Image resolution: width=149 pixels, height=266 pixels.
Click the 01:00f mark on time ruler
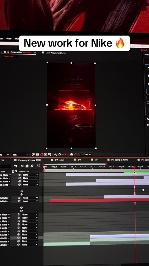tap(64, 167)
